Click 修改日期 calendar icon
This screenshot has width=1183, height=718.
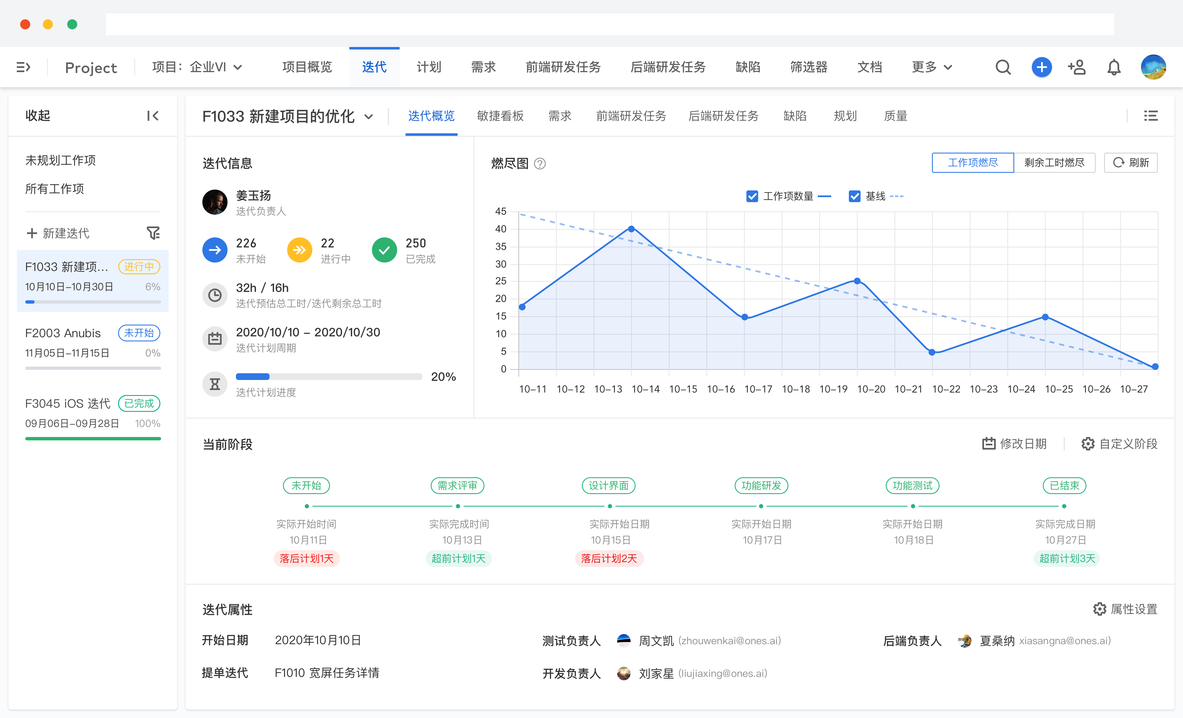990,444
